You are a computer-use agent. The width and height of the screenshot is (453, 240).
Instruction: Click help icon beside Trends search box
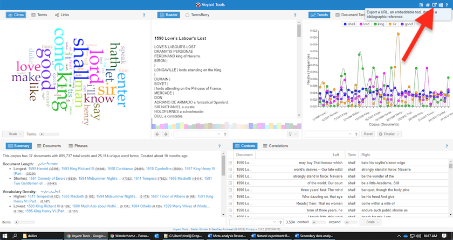(x=356, y=135)
